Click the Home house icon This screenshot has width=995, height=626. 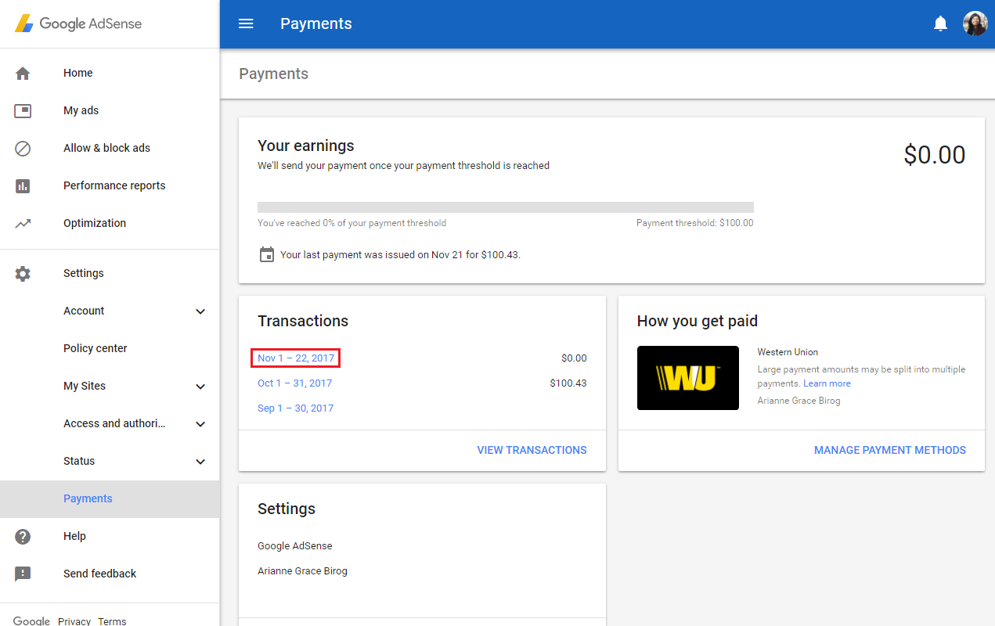[x=23, y=73]
